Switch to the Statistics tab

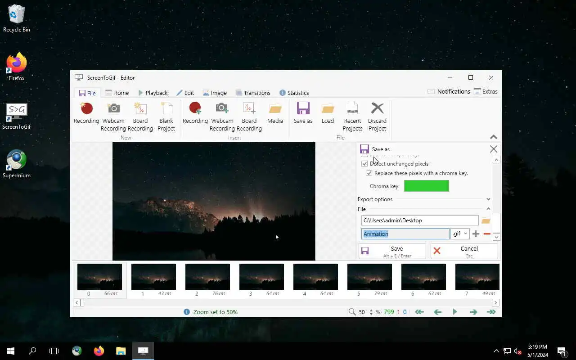[294, 93]
